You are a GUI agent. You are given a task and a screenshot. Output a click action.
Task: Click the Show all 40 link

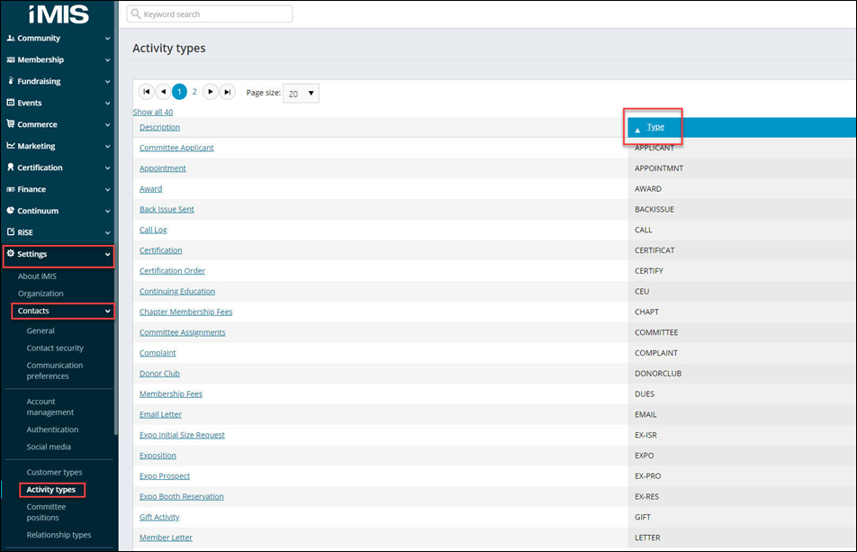(x=153, y=113)
